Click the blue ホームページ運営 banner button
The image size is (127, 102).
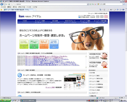(x=54, y=44)
